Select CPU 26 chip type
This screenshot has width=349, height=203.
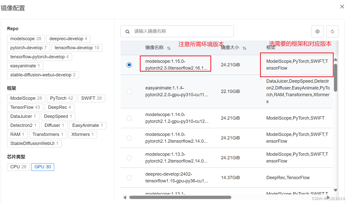18,167
